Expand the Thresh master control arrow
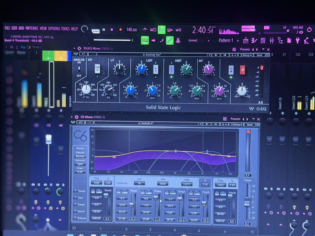The image size is (315, 236). point(75,191)
